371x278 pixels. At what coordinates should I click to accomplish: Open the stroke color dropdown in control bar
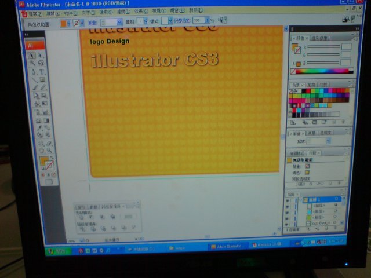[82, 23]
